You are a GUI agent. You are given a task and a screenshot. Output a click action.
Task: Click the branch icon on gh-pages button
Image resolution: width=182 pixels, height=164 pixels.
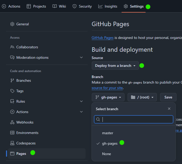97,97
